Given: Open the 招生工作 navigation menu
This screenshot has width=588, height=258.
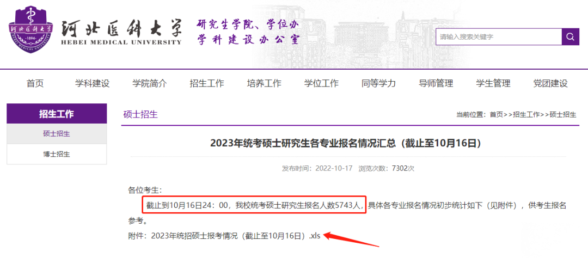Looking at the screenshot, I should 207,83.
